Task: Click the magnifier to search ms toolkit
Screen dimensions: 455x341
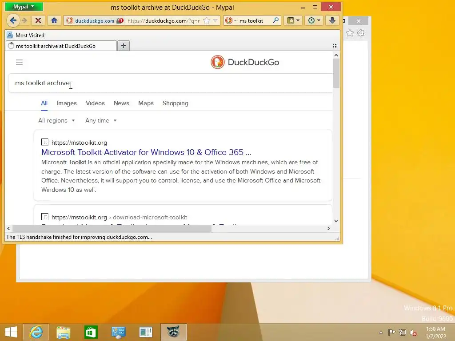Action: coord(275,20)
